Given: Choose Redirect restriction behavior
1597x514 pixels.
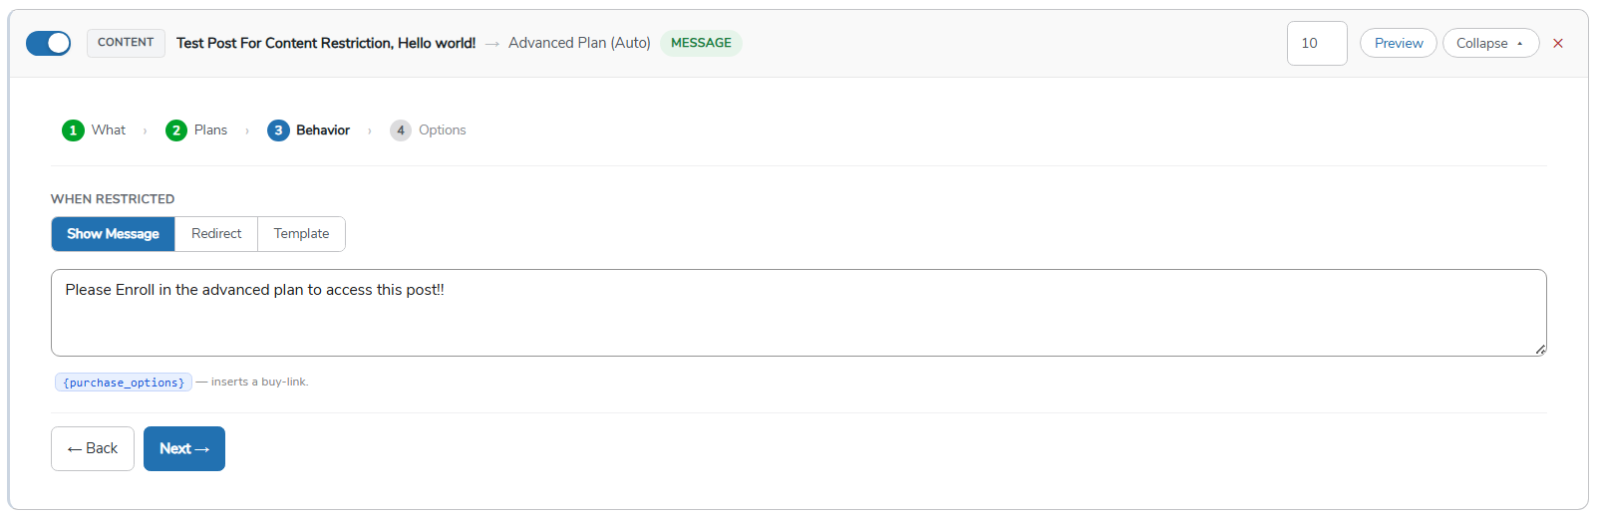Looking at the screenshot, I should click(x=216, y=234).
